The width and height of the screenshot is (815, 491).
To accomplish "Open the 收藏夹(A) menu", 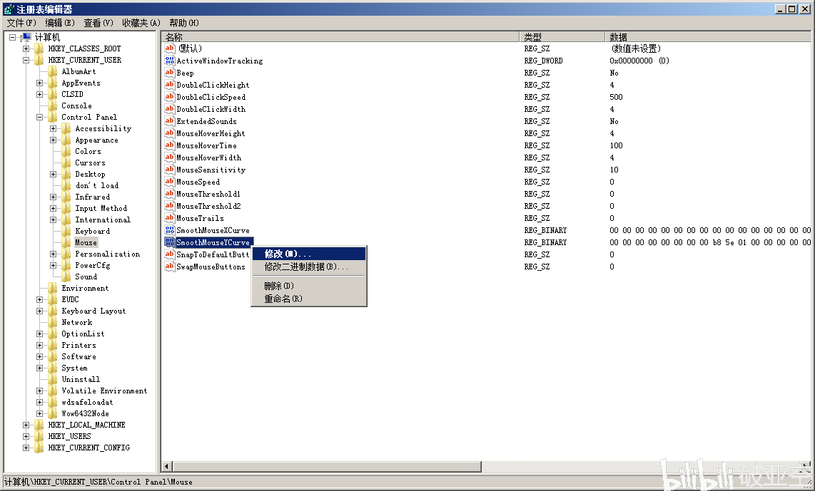I will (x=141, y=23).
